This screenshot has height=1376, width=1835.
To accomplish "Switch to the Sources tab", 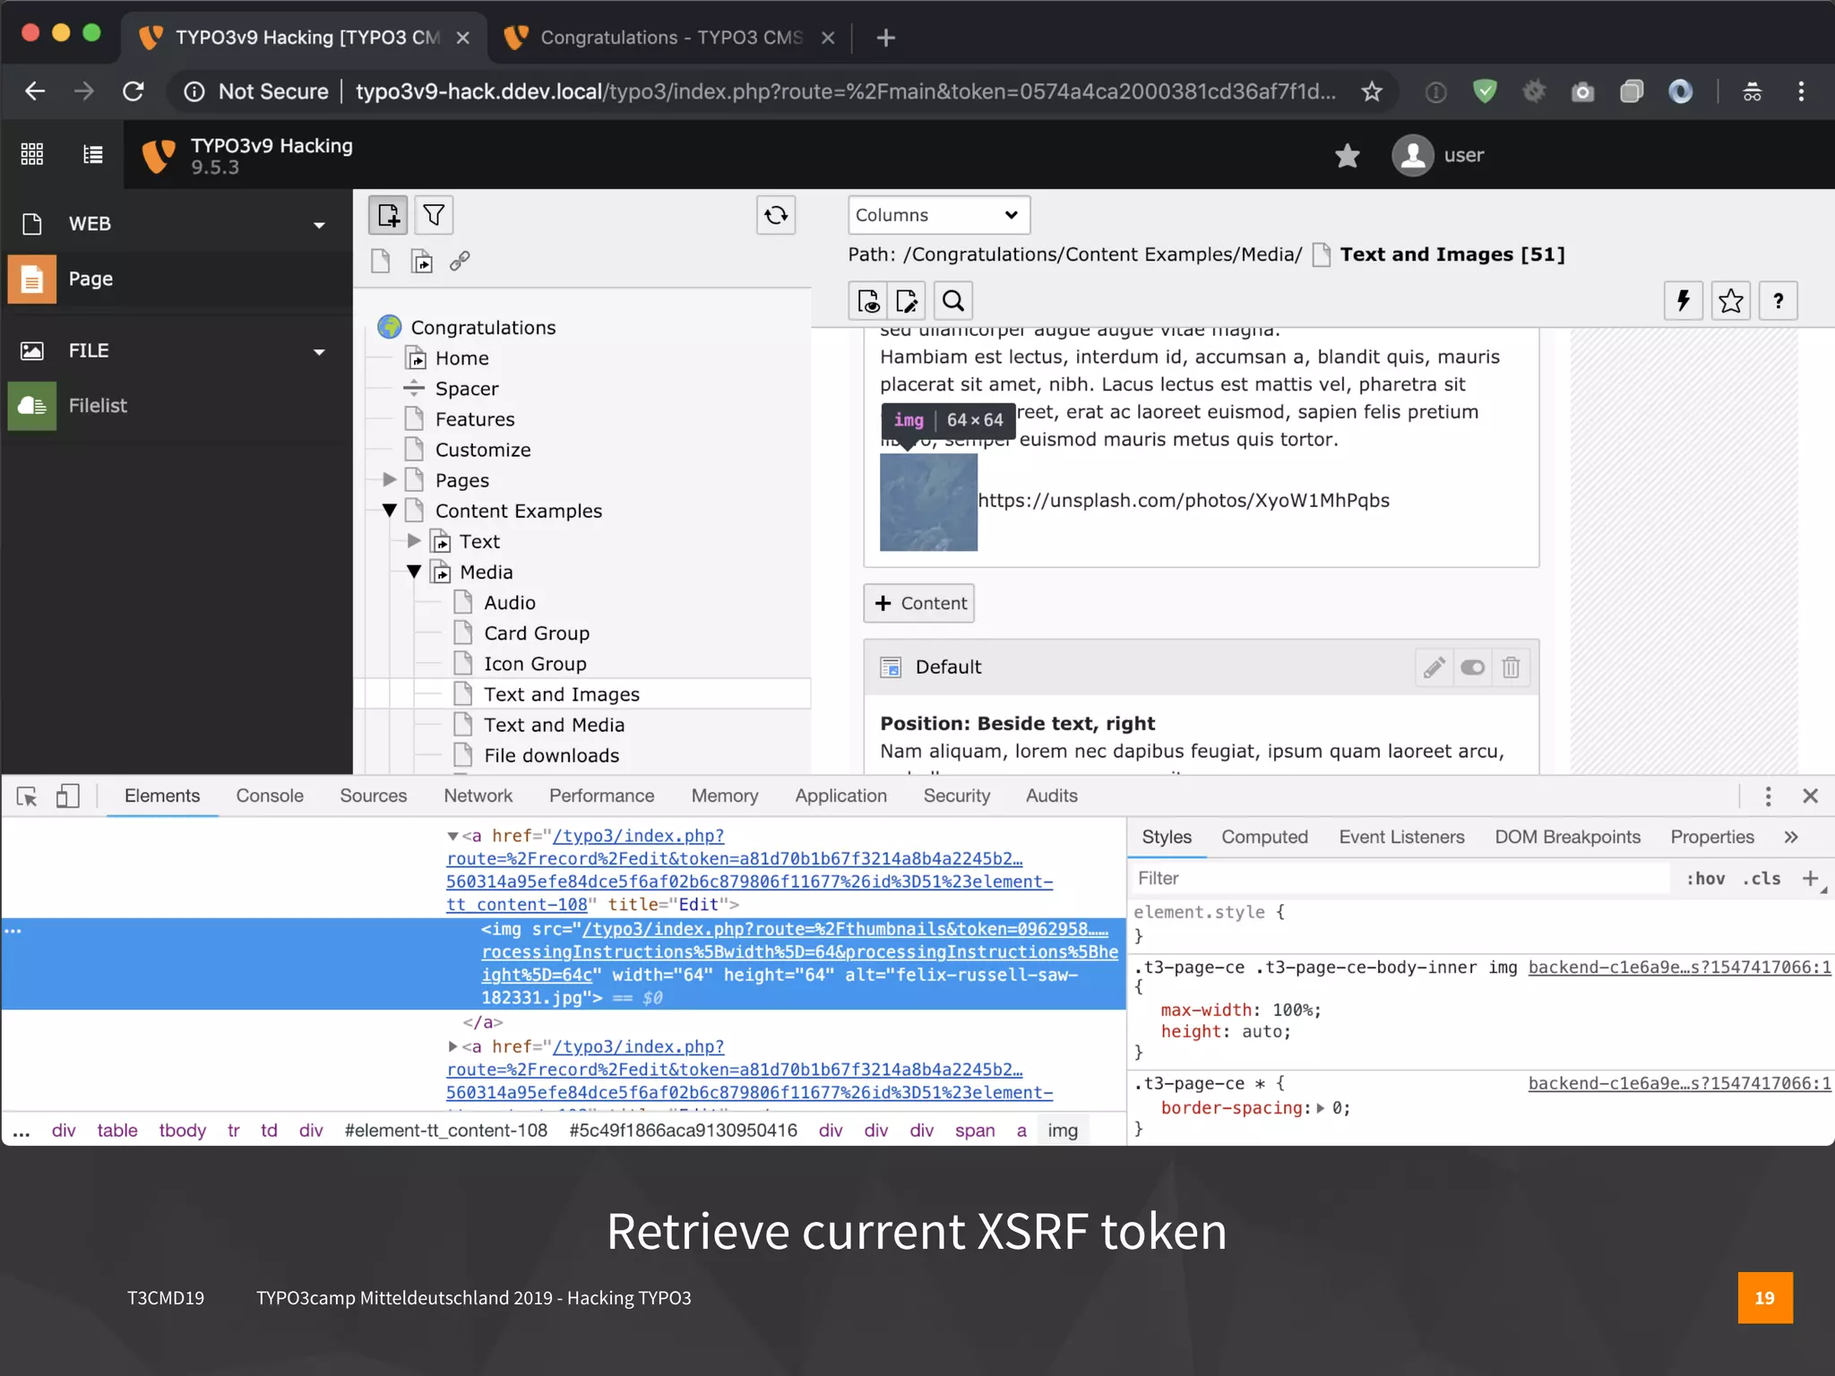I will tap(373, 796).
